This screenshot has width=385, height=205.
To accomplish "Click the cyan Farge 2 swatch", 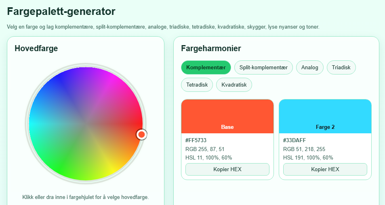I will (x=325, y=116).
